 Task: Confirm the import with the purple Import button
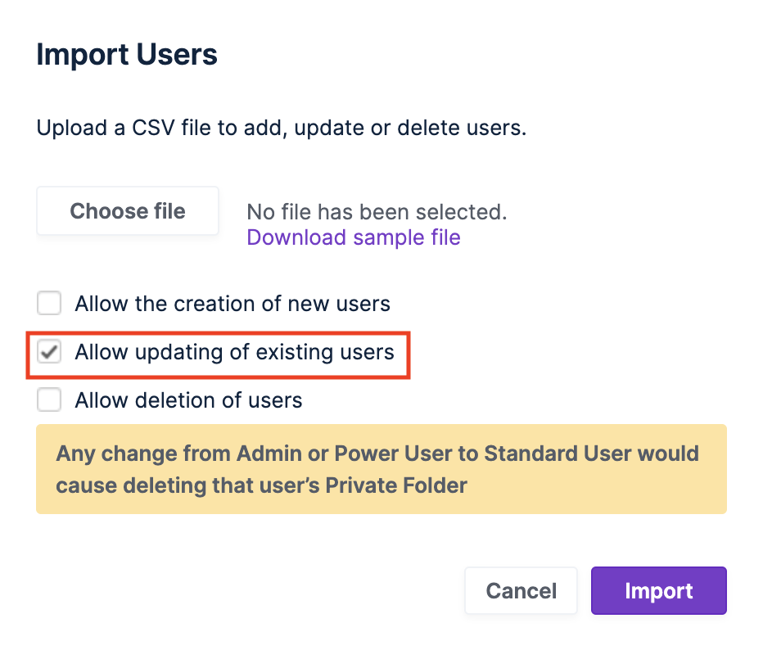658,590
